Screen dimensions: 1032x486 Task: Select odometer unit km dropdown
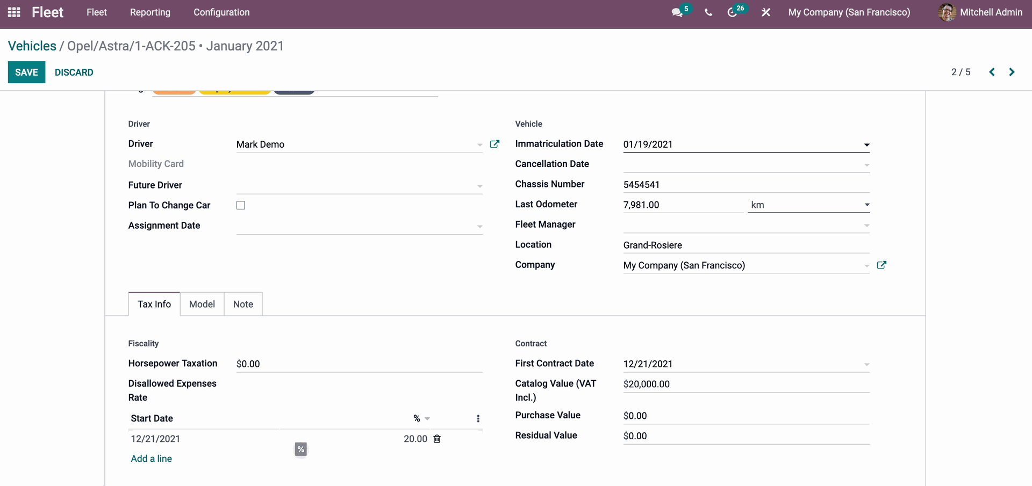point(808,205)
